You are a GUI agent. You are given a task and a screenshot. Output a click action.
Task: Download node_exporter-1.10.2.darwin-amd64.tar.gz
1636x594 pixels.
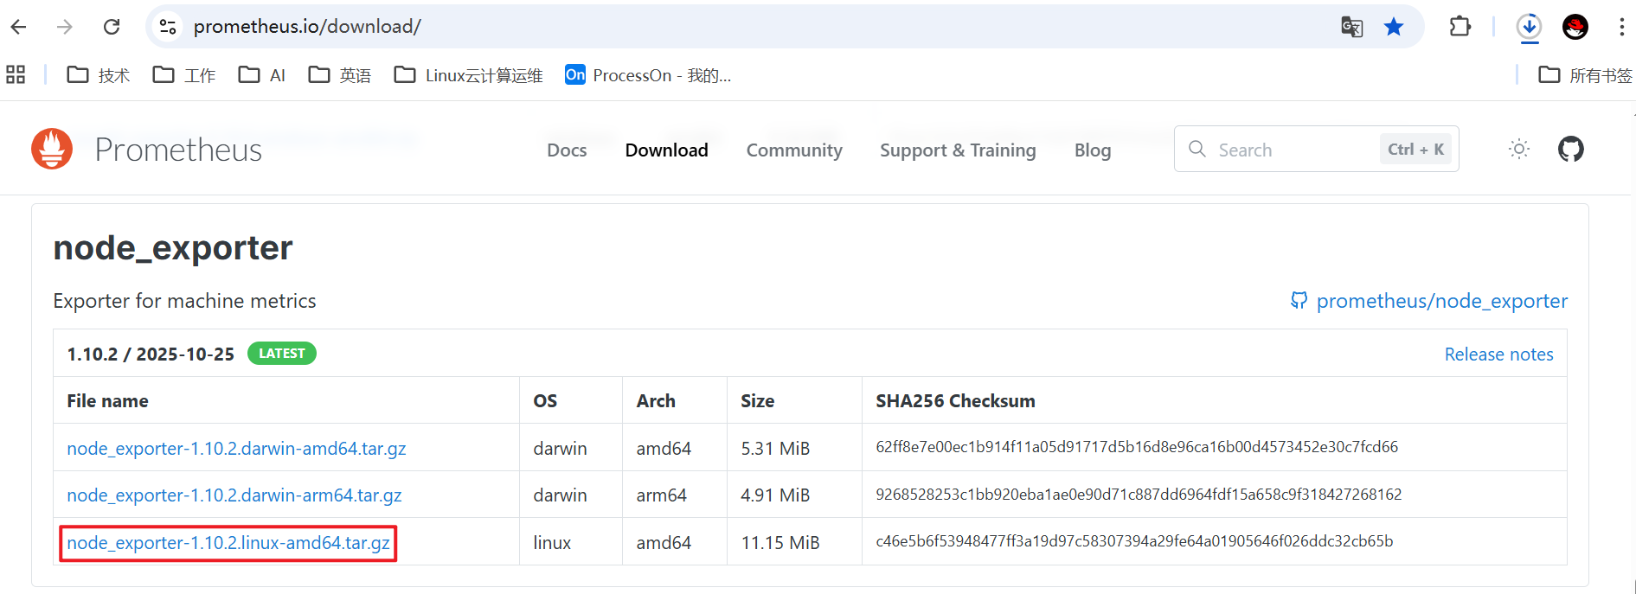pyautogui.click(x=236, y=449)
